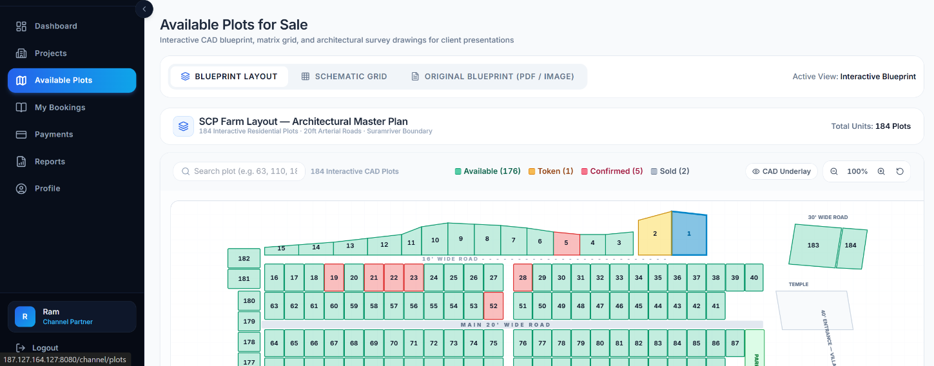
Task: Log out using the Logout link
Action: click(x=45, y=348)
